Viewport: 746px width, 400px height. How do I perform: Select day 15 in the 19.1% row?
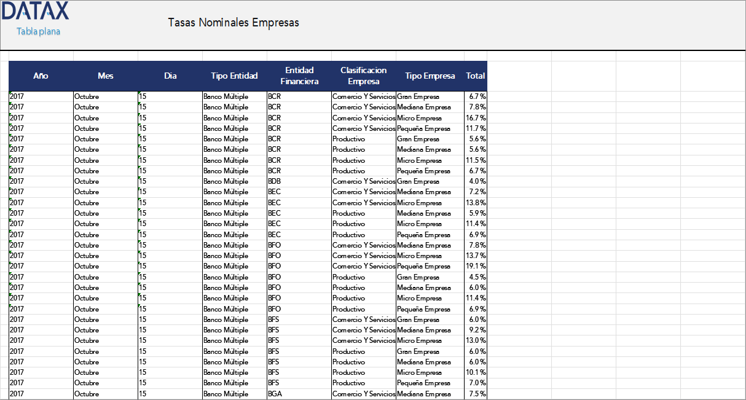tap(170, 266)
